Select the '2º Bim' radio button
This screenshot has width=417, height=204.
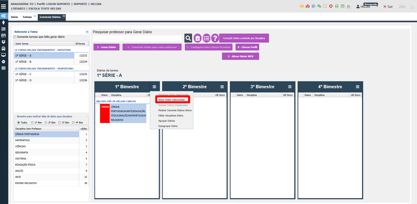click(x=46, y=123)
